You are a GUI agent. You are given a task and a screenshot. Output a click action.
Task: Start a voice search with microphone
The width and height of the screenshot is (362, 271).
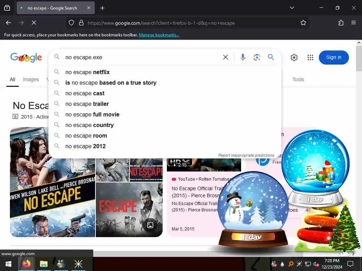pos(243,57)
